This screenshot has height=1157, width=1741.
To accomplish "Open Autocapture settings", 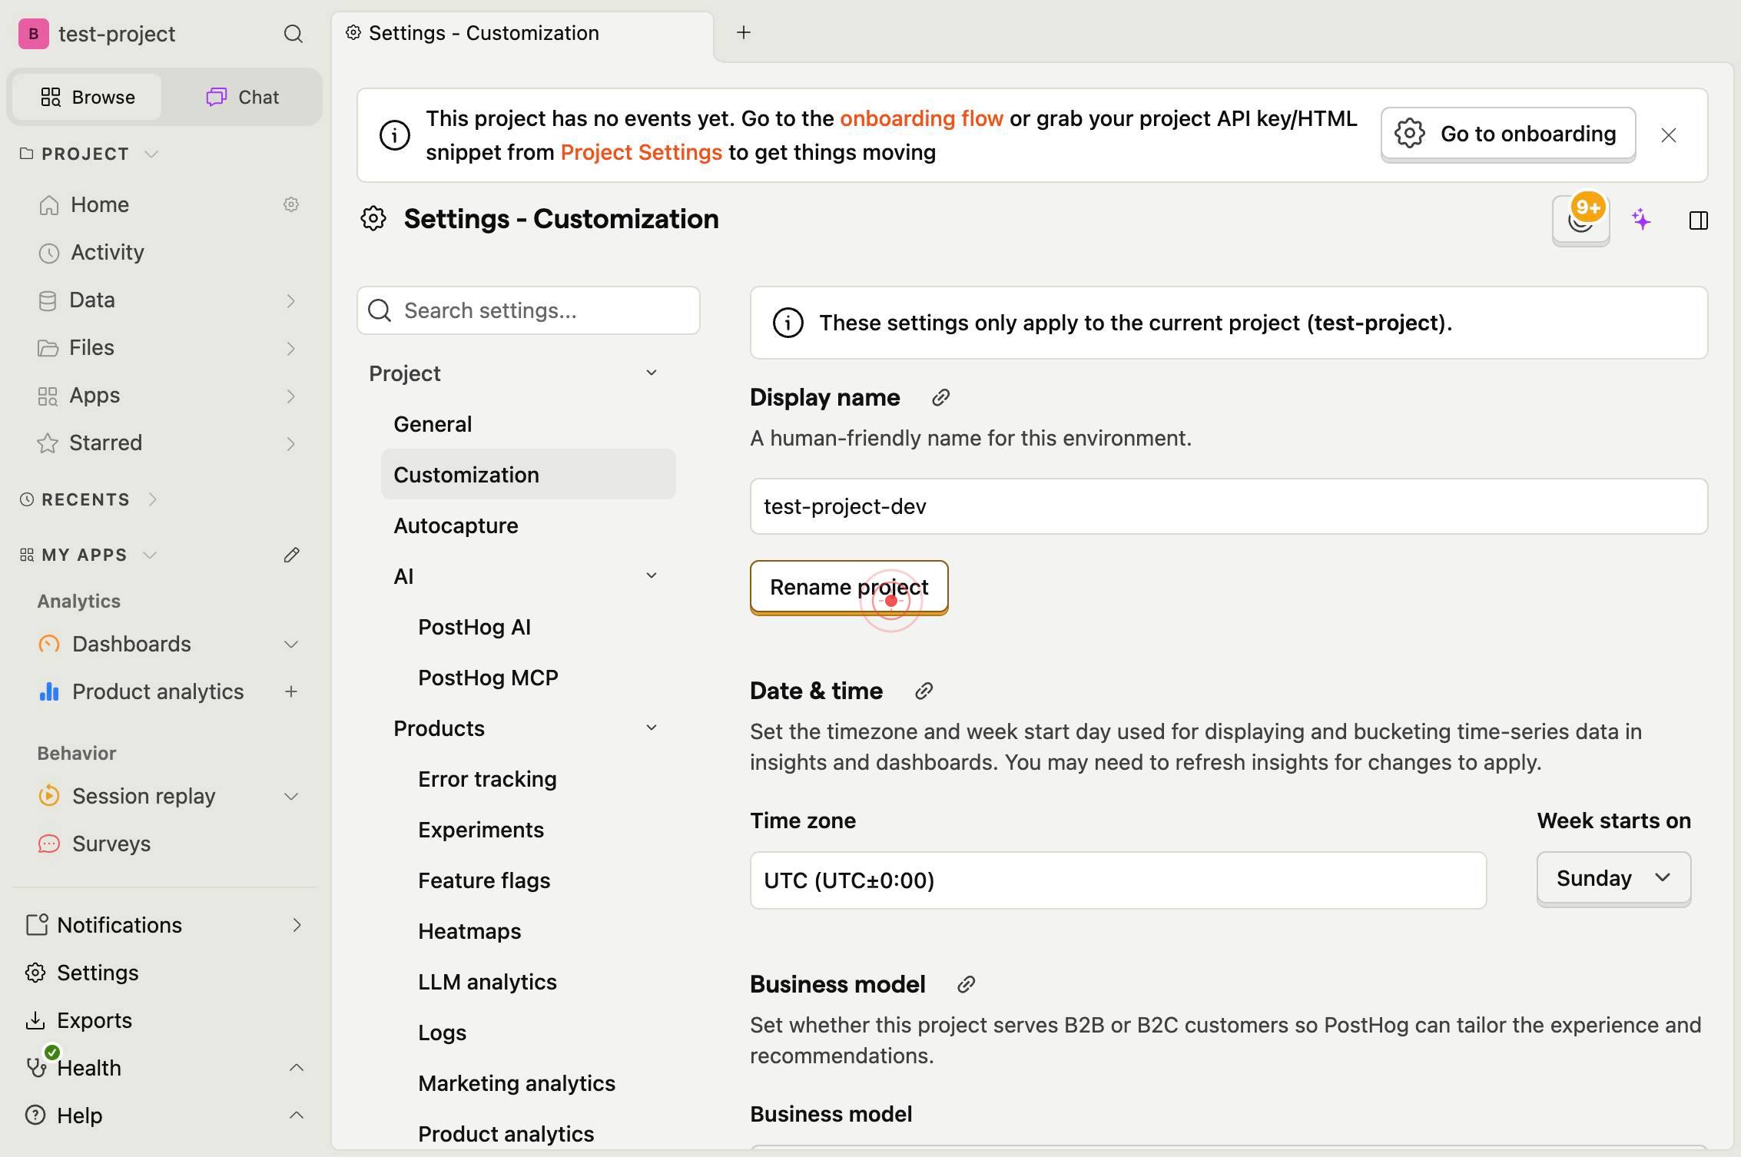I will tap(529, 525).
